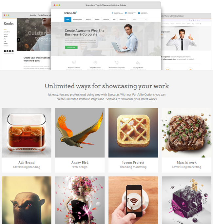This screenshot has width=213, height=224.
Task: Click the location arrow icon in header
Action: (x=112, y=13)
